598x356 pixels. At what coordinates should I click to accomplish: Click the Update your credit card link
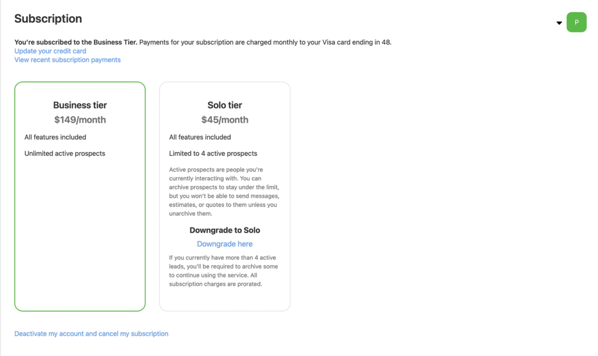point(50,51)
